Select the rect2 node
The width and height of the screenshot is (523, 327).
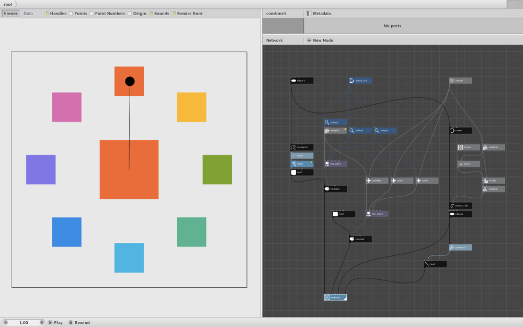point(344,214)
